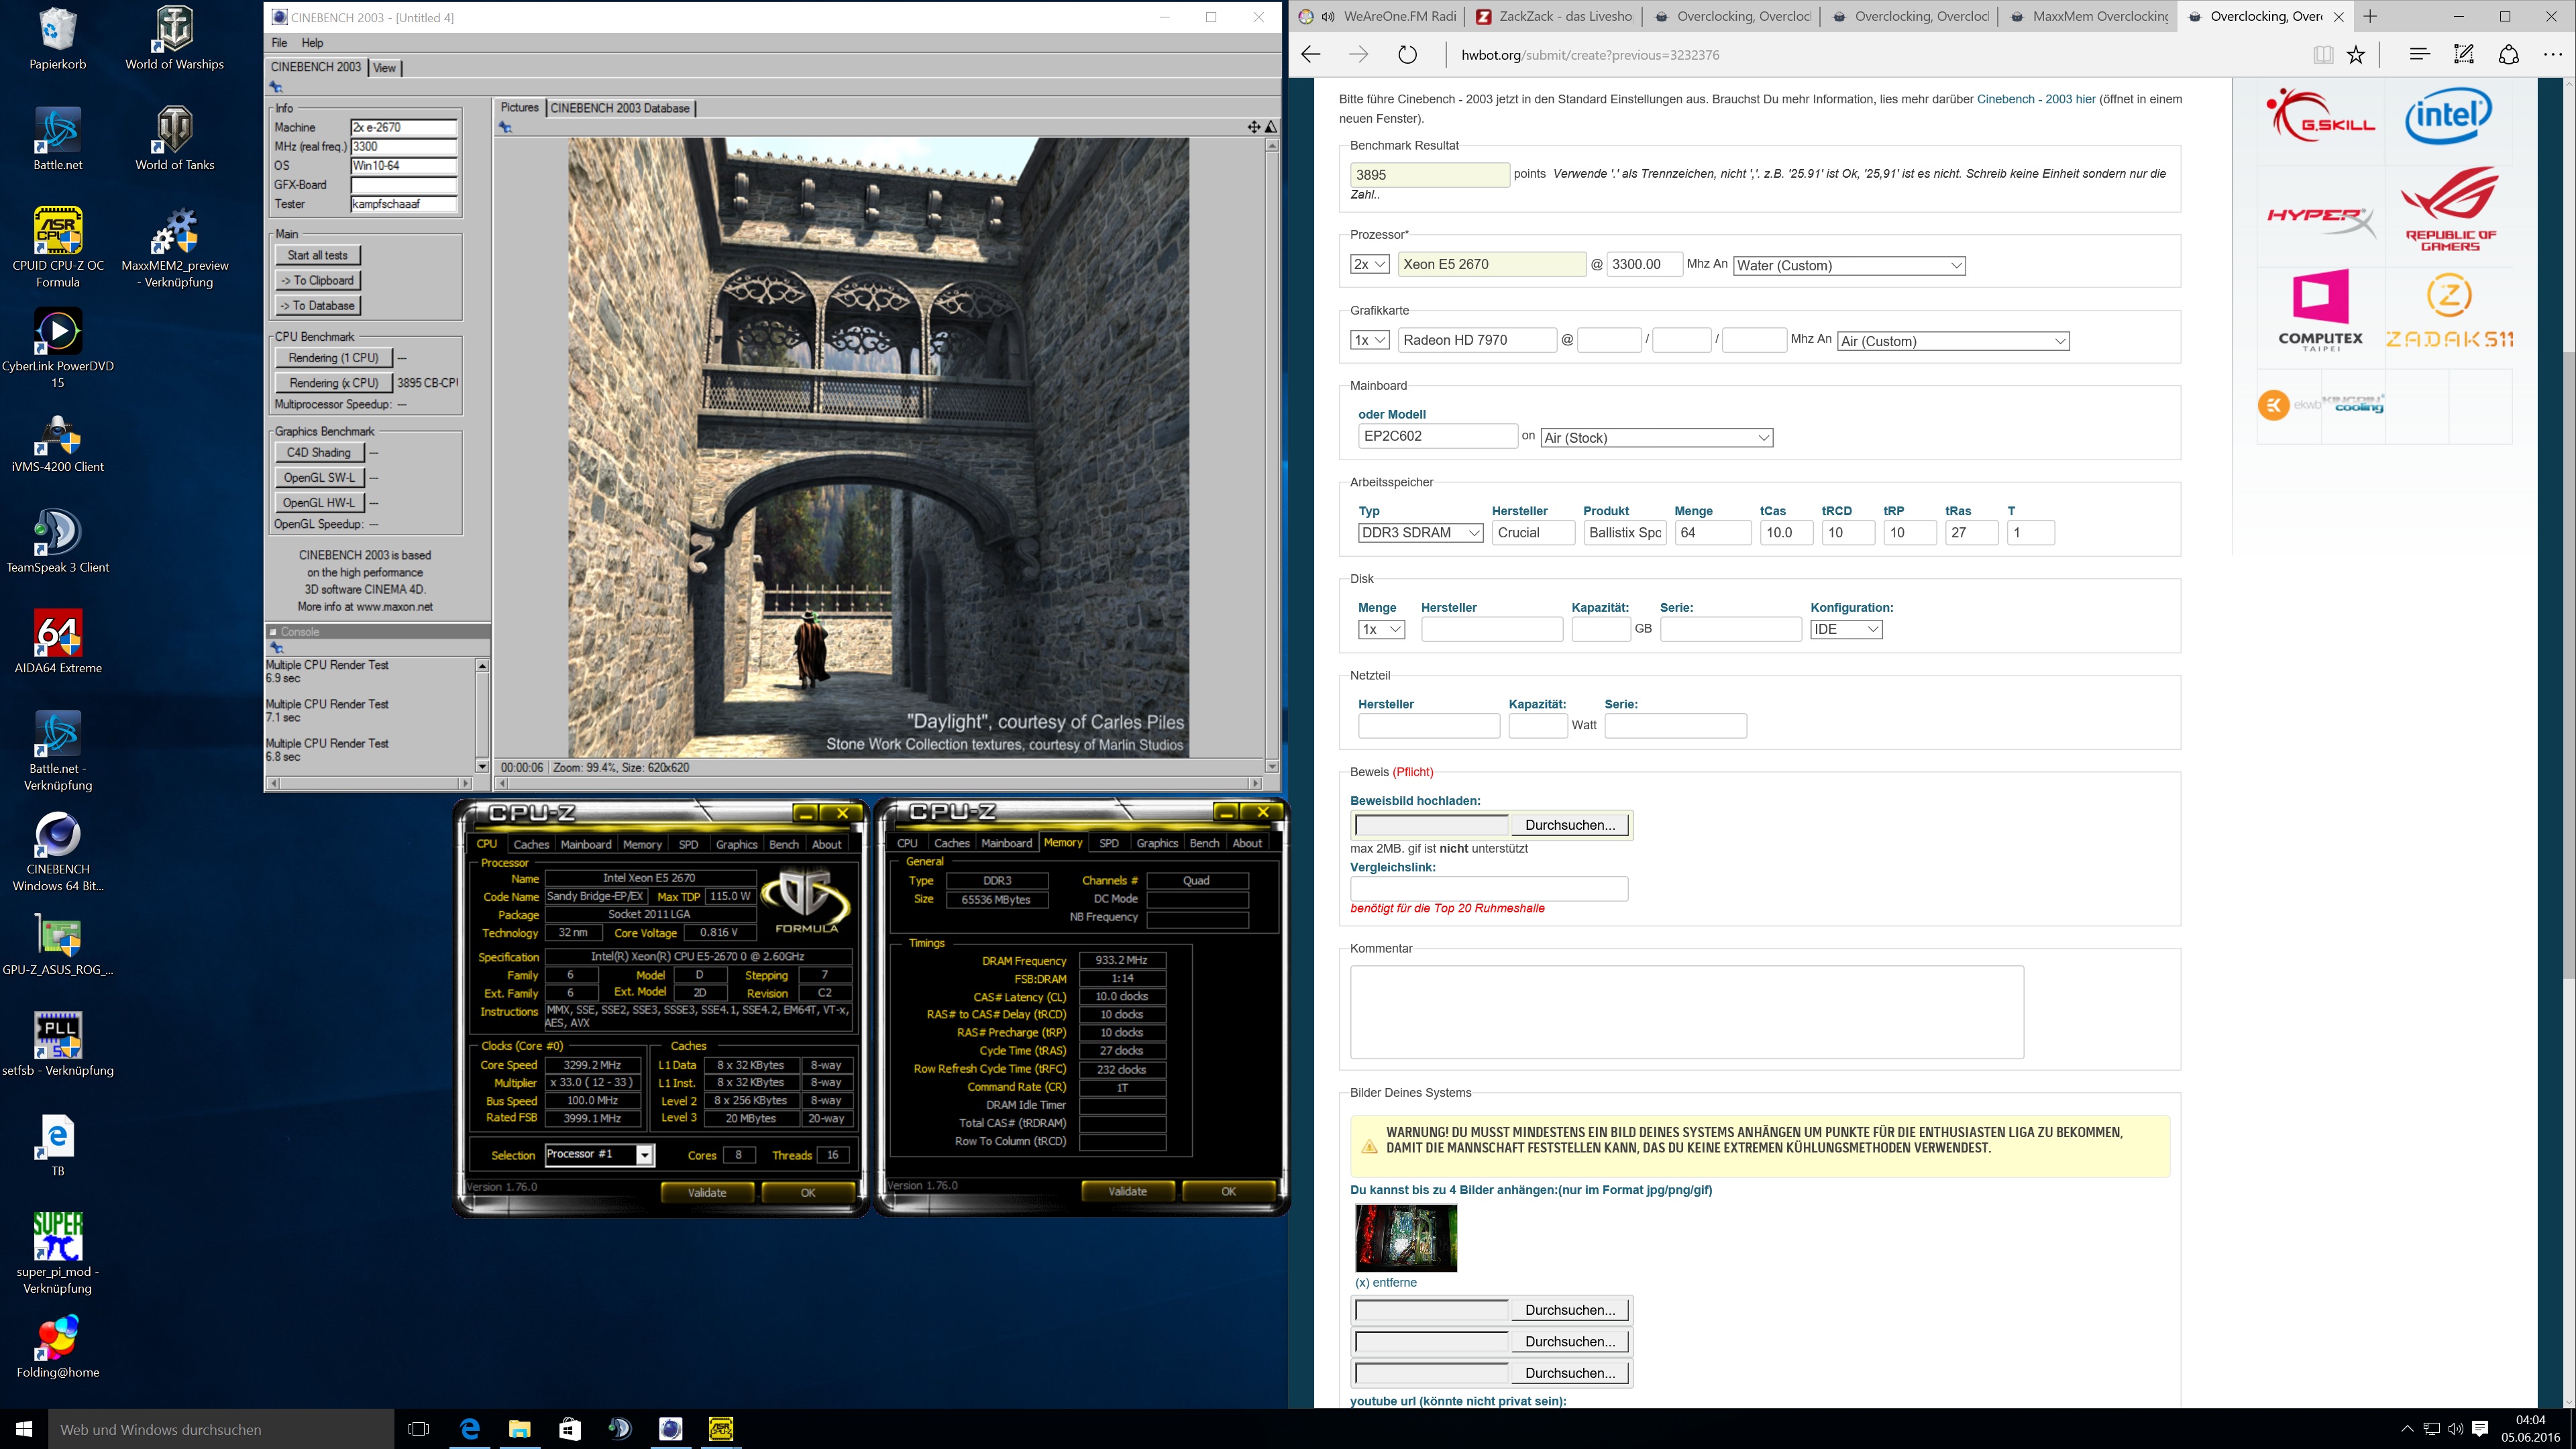Open World of Warships desktop icon

[x=174, y=38]
